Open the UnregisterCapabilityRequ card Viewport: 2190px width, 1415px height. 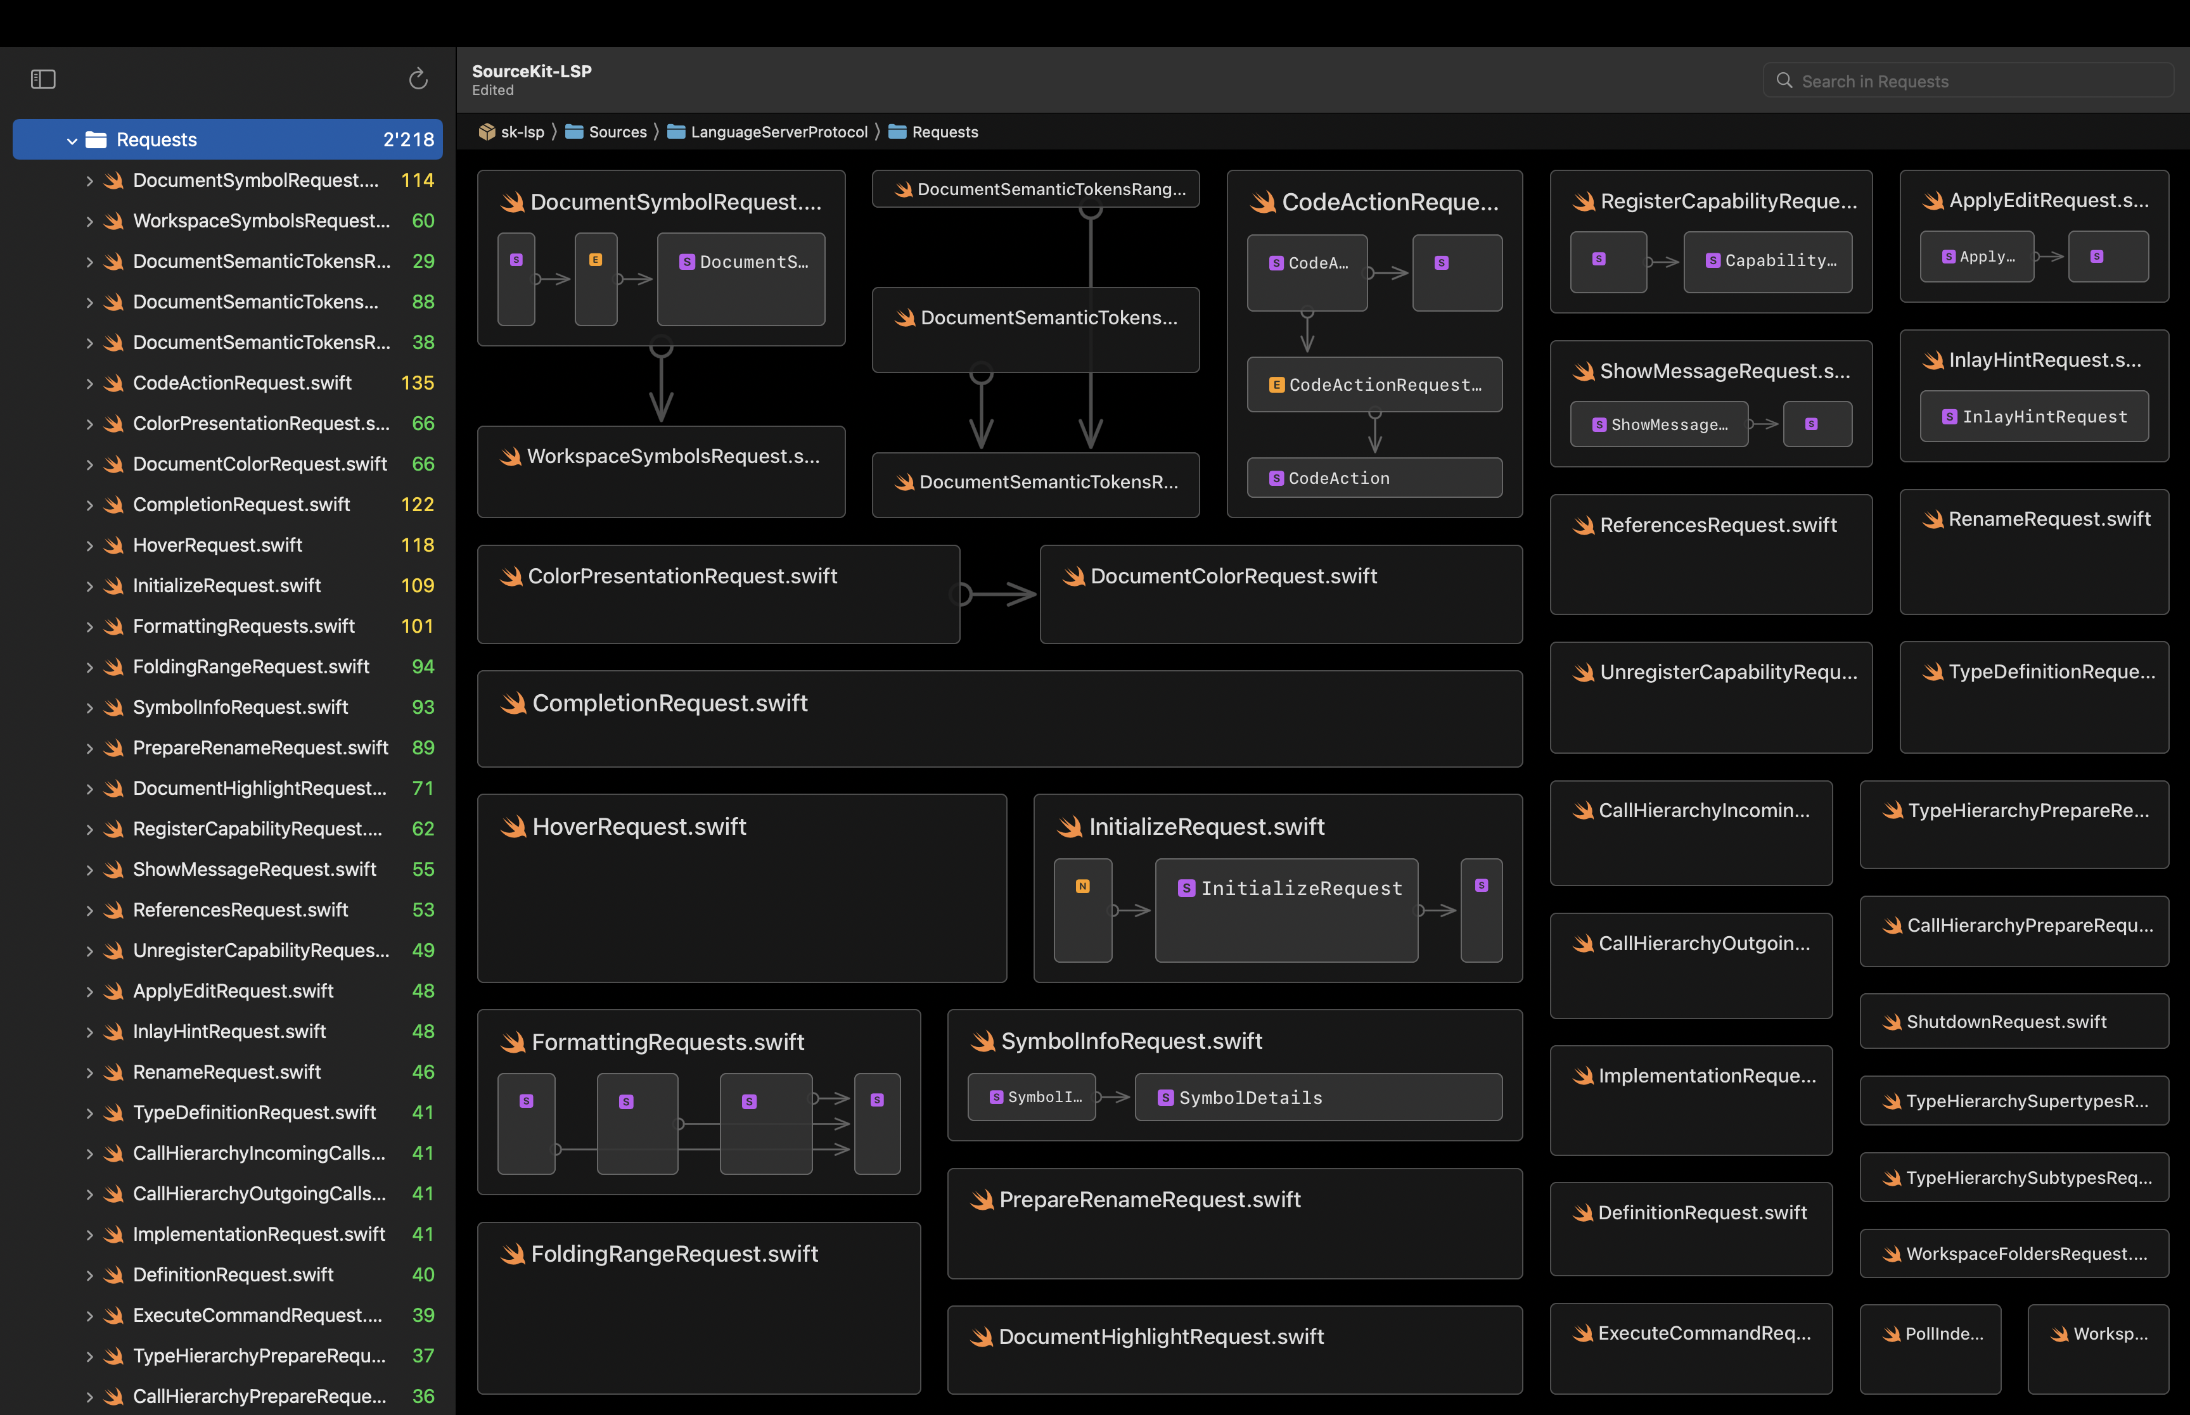click(1711, 697)
